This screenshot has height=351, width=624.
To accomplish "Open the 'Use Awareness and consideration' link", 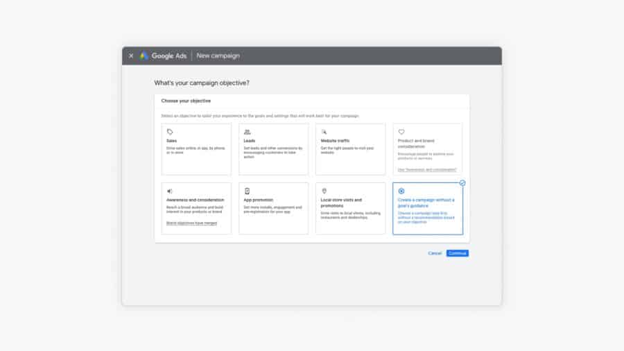I will coord(427,169).
